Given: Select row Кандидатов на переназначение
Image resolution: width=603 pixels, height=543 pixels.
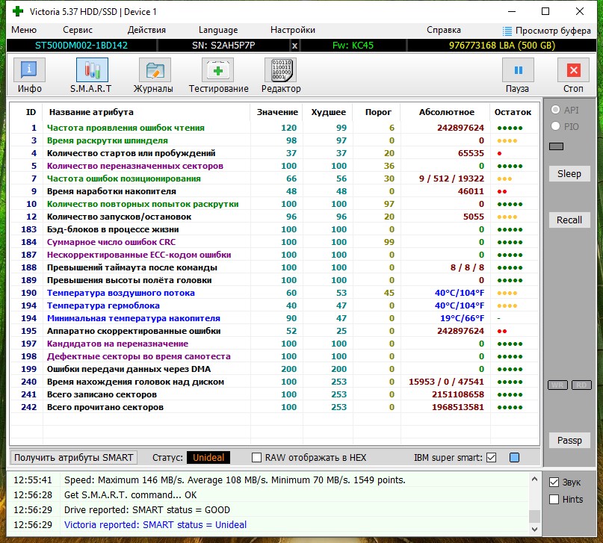Looking at the screenshot, I should (274, 343).
